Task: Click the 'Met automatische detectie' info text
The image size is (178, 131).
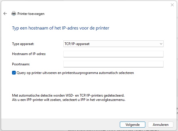Action: (x=68, y=95)
